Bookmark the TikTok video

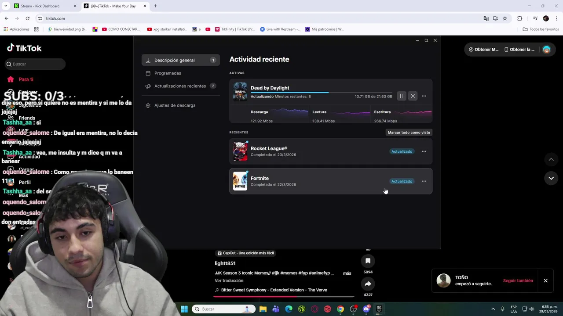368,261
